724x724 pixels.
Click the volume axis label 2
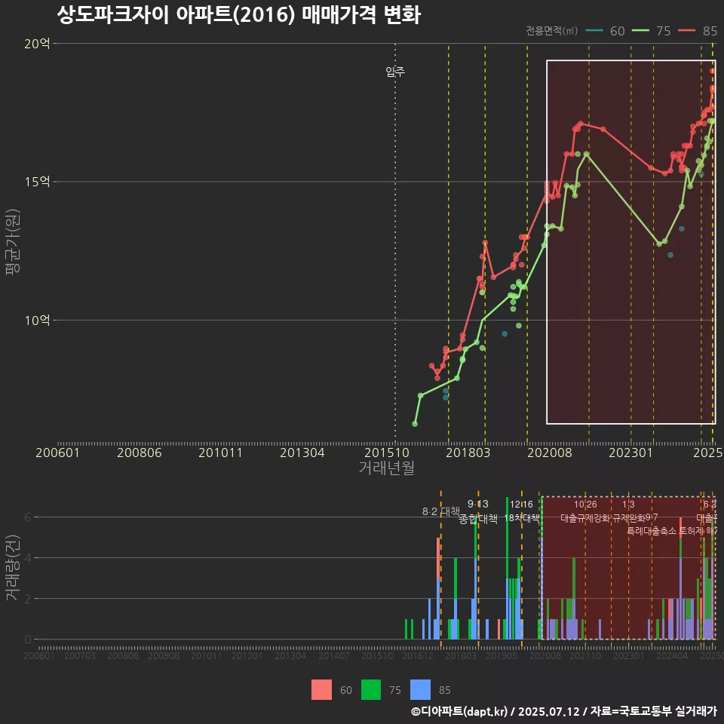tap(28, 598)
